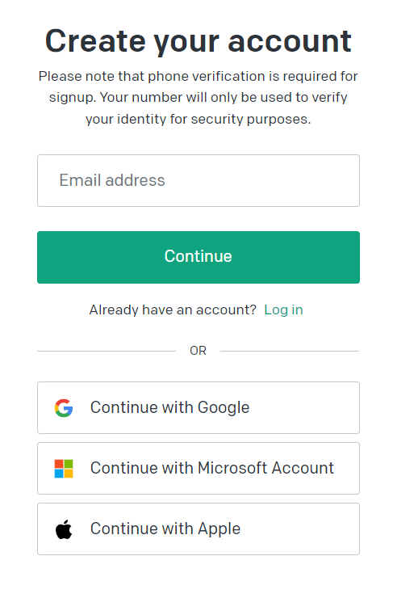397x594 pixels.
Task: Click the word 'Google' in sign-up button
Action: [x=224, y=408]
